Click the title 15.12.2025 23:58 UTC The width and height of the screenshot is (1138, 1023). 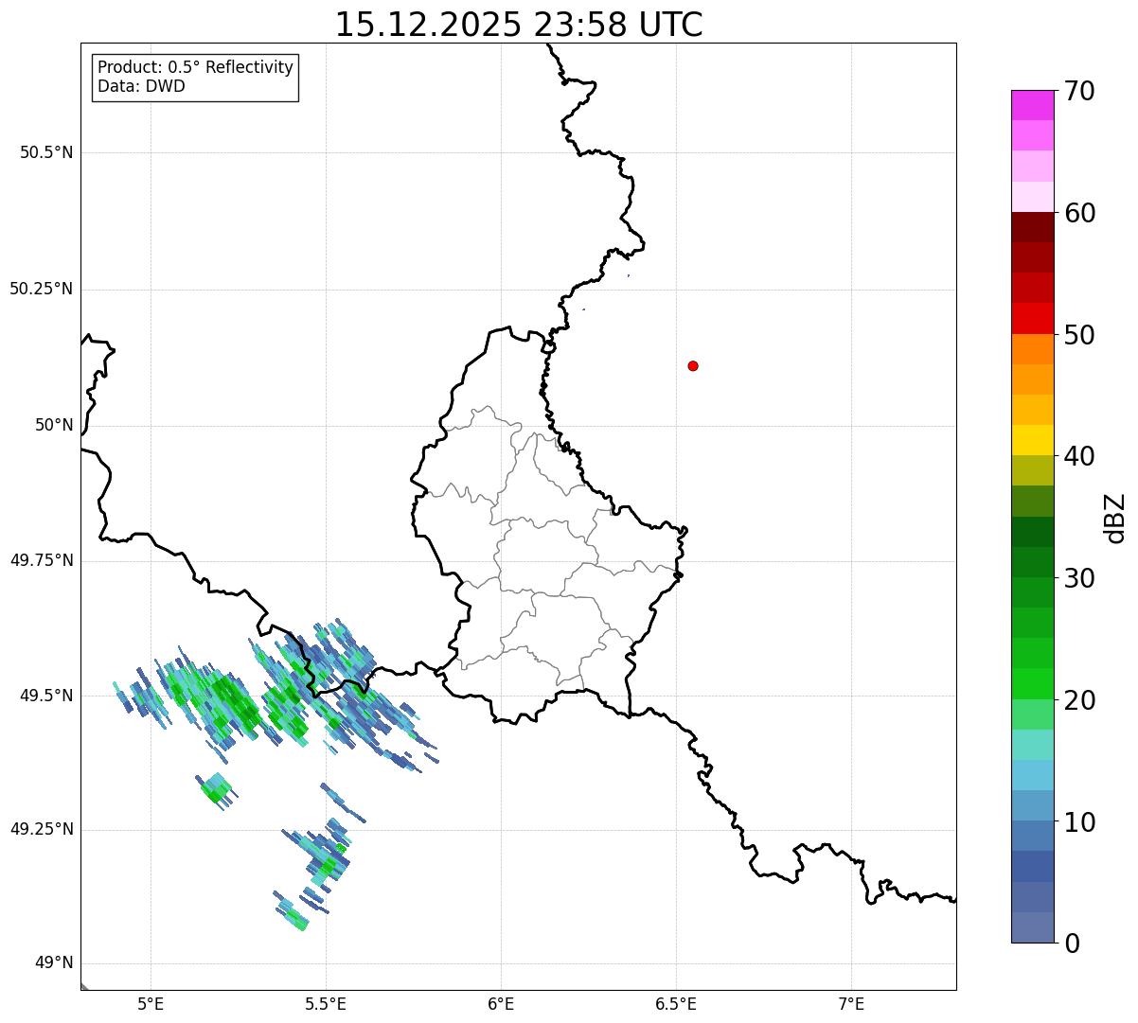(519, 25)
